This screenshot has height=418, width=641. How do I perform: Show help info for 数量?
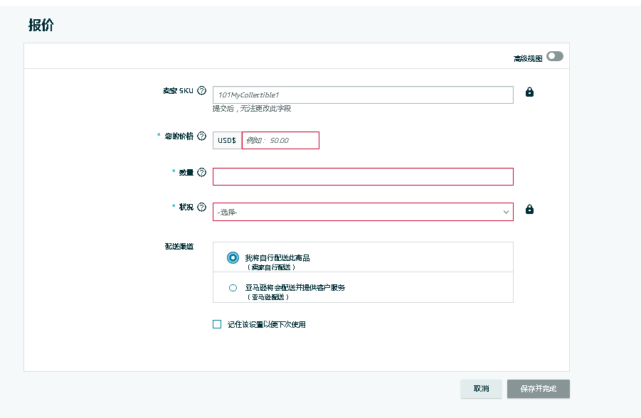tap(201, 172)
